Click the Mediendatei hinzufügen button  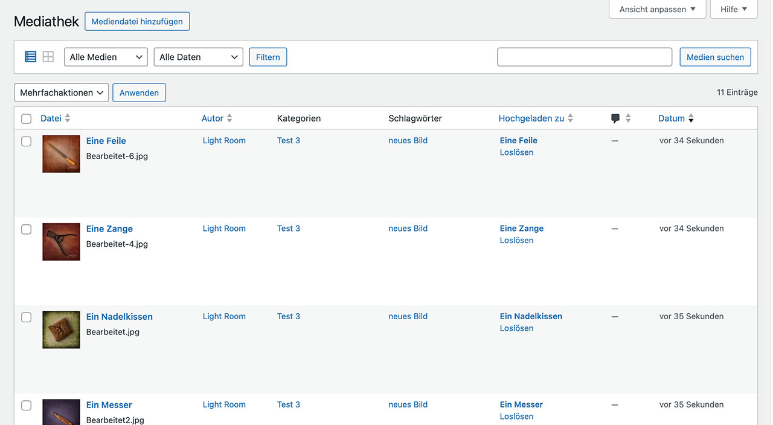point(137,21)
